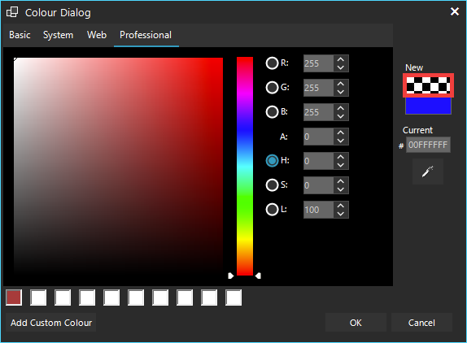Image resolution: width=467 pixels, height=343 pixels.
Task: Switch to the System tab
Action: 58,35
